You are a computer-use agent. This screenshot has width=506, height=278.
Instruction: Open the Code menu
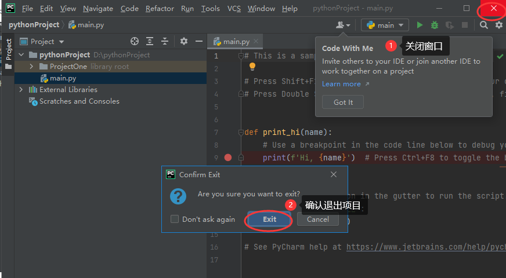pyautogui.click(x=129, y=9)
